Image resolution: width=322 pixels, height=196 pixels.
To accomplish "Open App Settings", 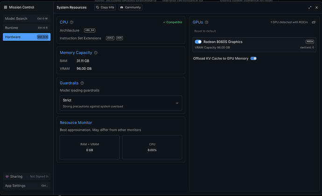I will pos(27,186).
